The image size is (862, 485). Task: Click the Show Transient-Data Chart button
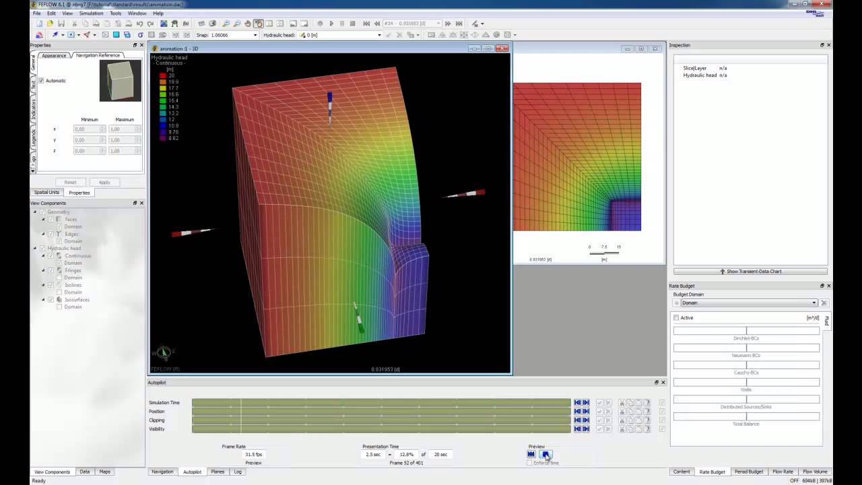click(750, 271)
